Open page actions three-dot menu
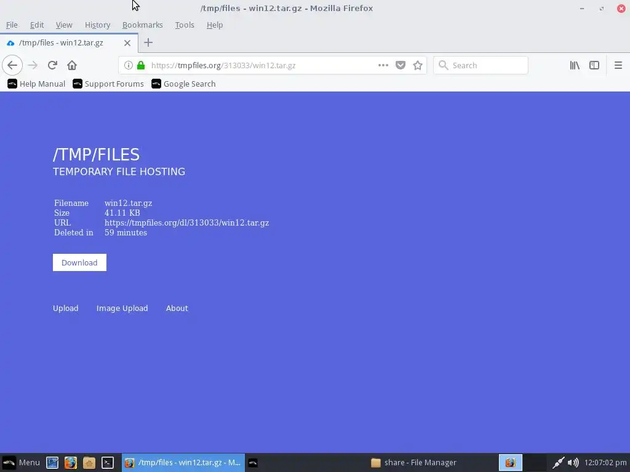 coord(383,65)
